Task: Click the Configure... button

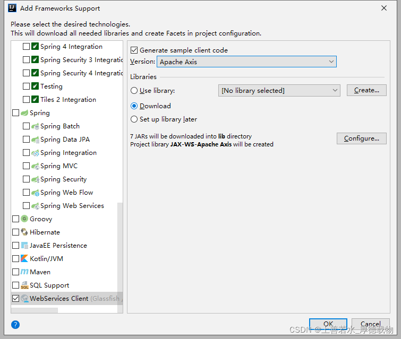Action: [362, 138]
